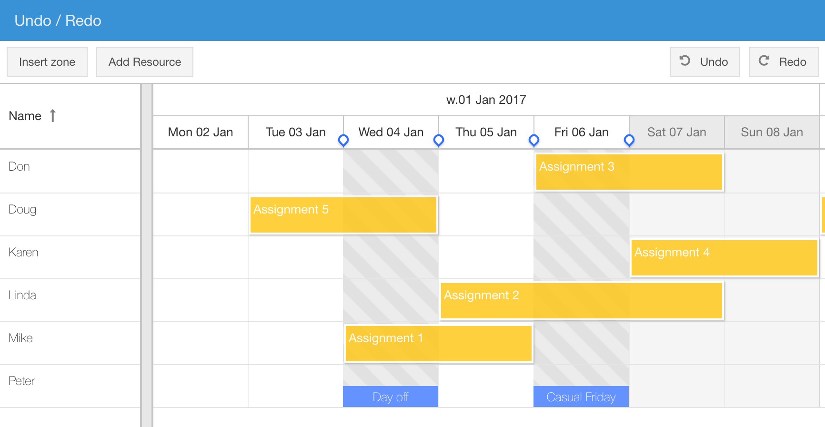
Task: Select the pin marker before Thu 05 Jan
Action: (439, 140)
